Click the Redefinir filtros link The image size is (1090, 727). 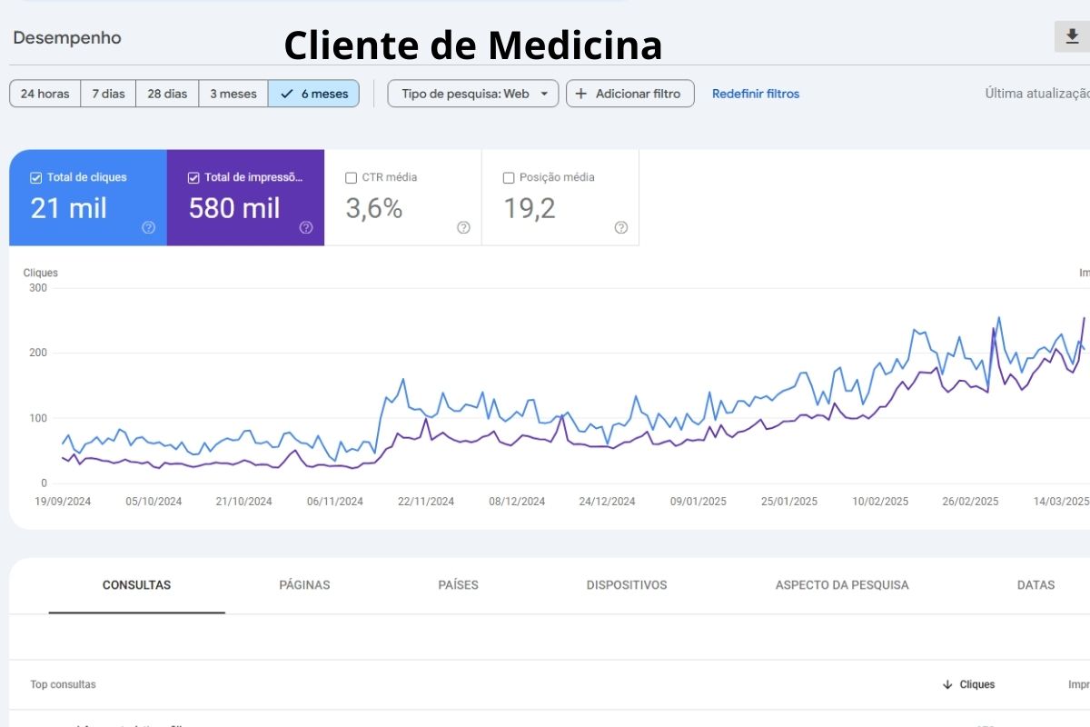coord(755,93)
